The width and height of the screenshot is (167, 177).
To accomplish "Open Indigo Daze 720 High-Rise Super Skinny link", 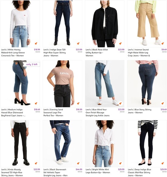I will point(54,53).
